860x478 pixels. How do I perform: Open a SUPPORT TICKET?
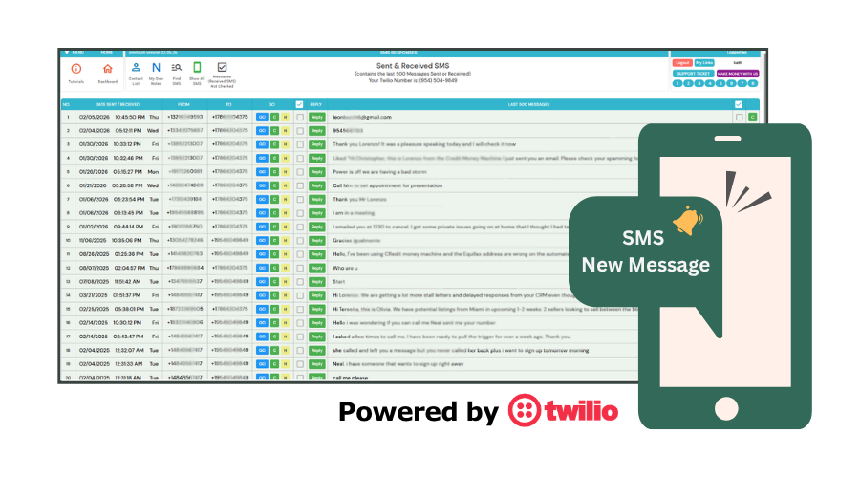(694, 74)
